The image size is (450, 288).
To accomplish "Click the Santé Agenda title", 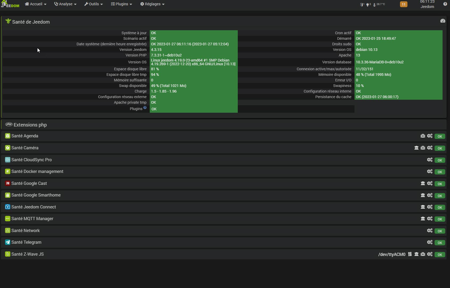I will click(25, 136).
